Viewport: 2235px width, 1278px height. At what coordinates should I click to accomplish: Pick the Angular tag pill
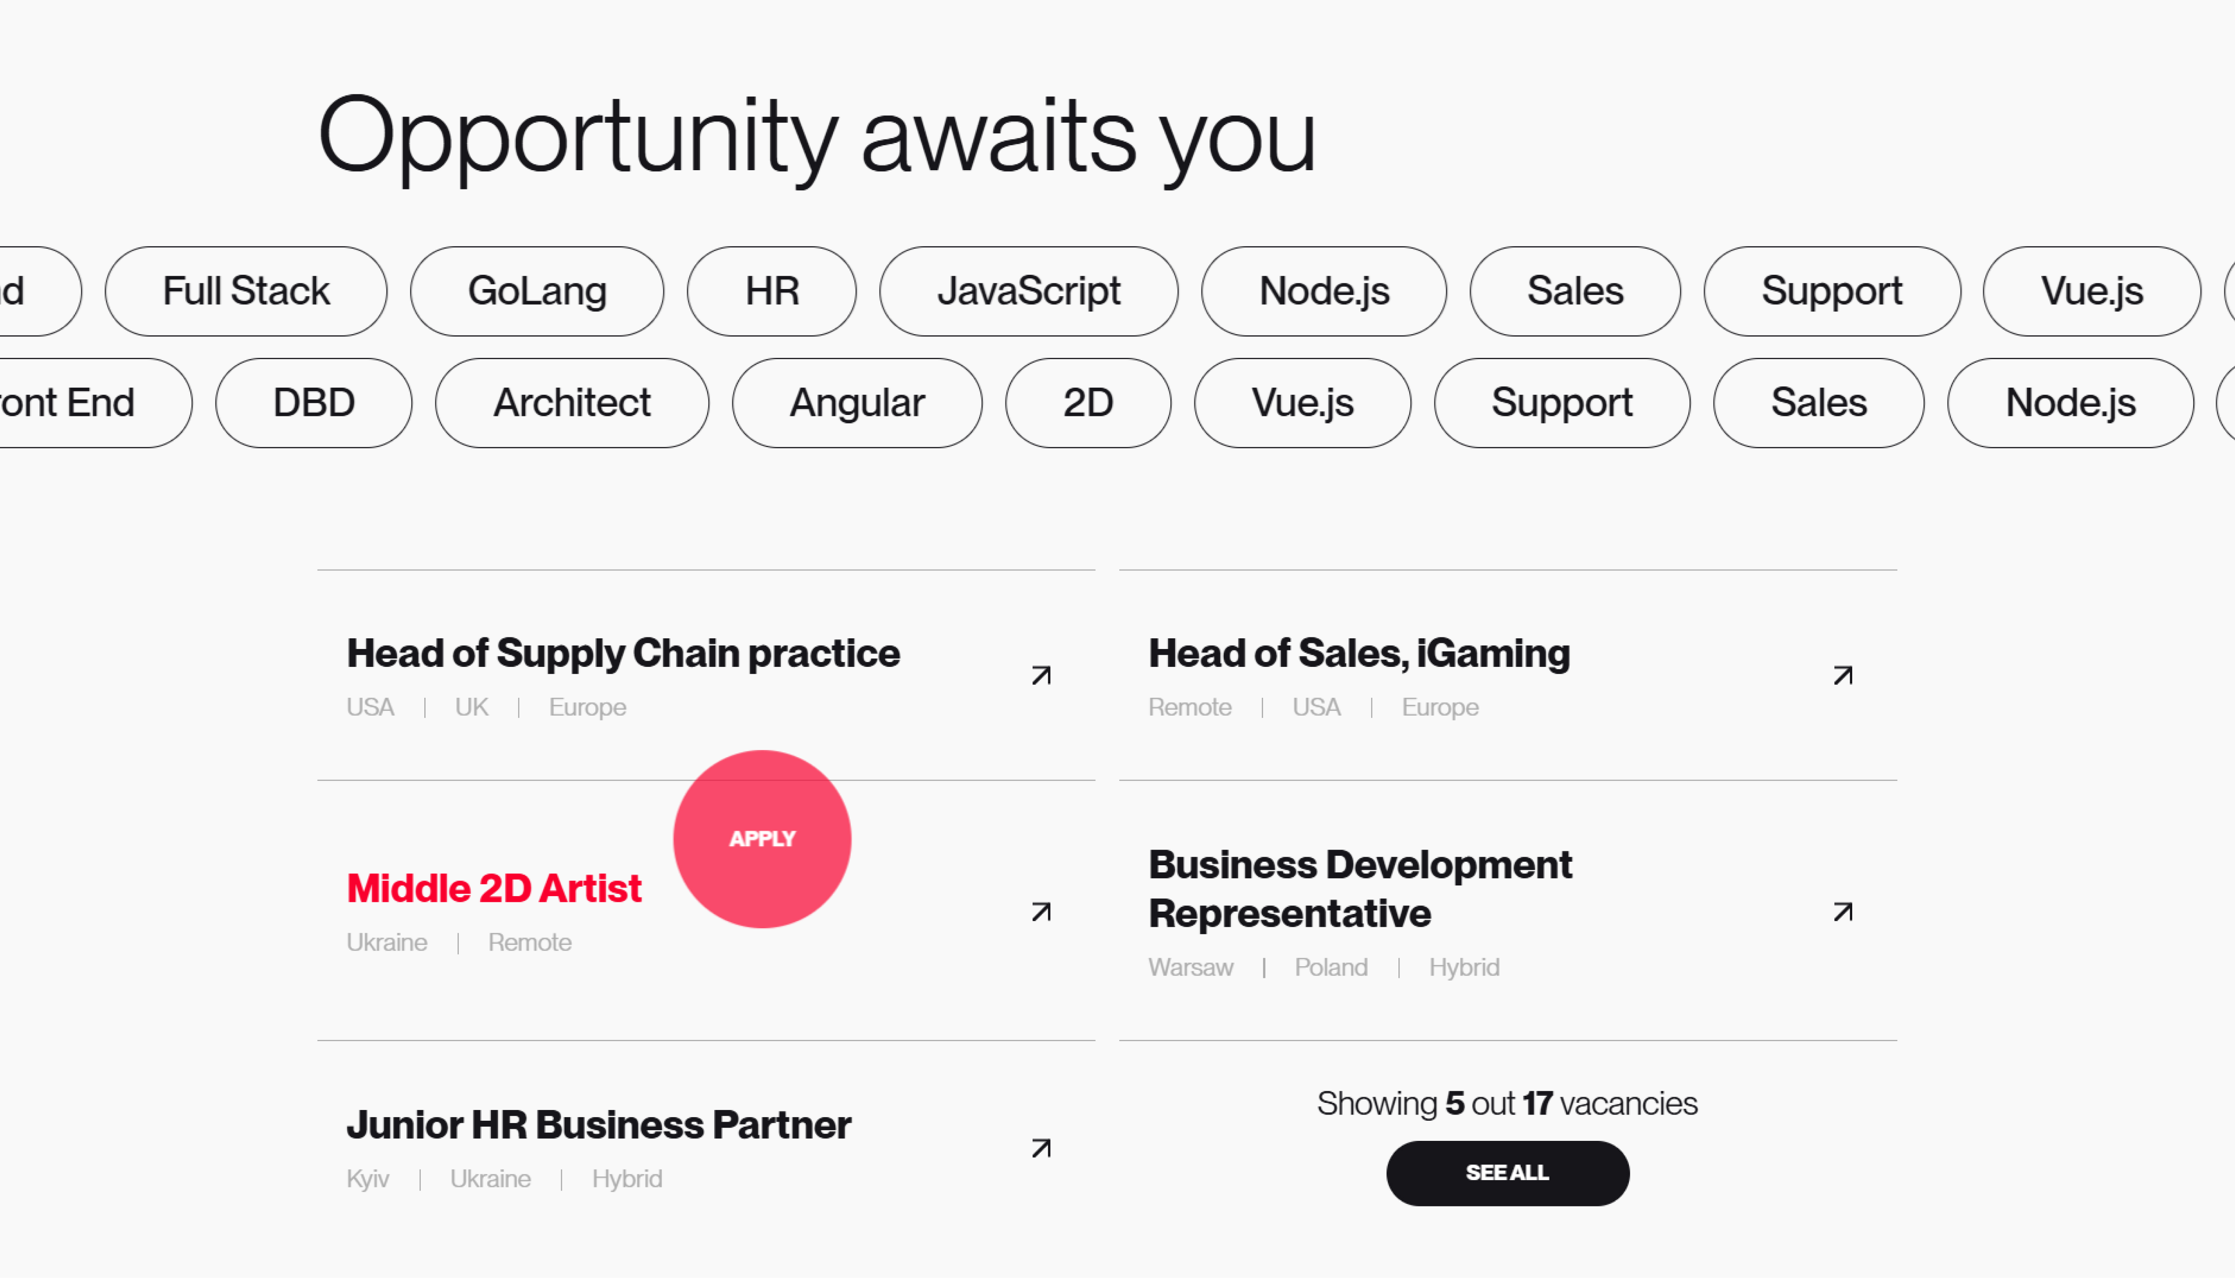(857, 402)
